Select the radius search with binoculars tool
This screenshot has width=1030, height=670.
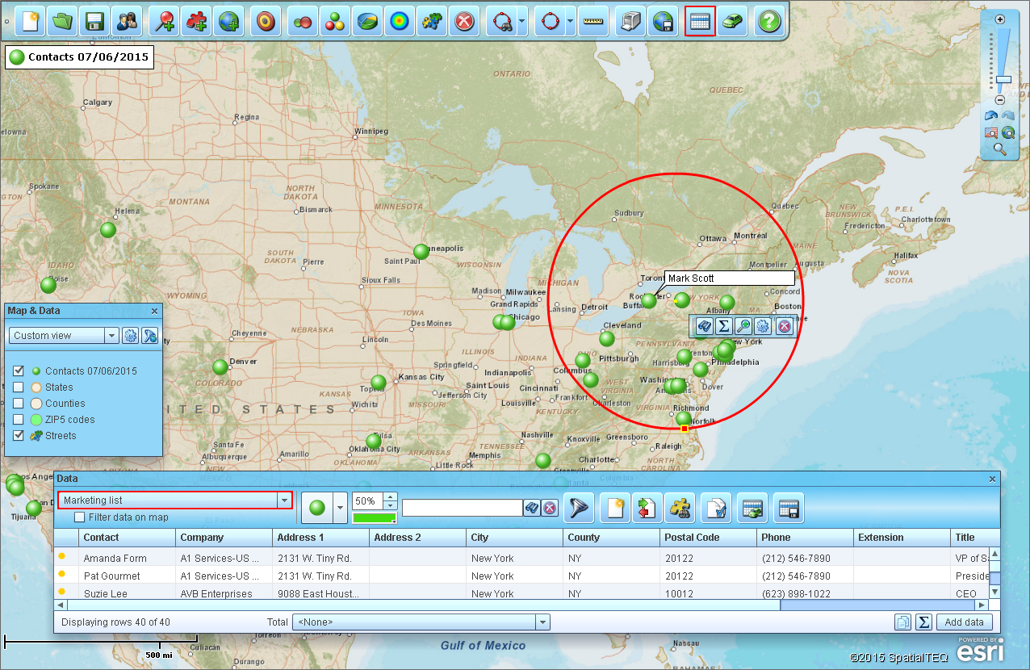502,21
